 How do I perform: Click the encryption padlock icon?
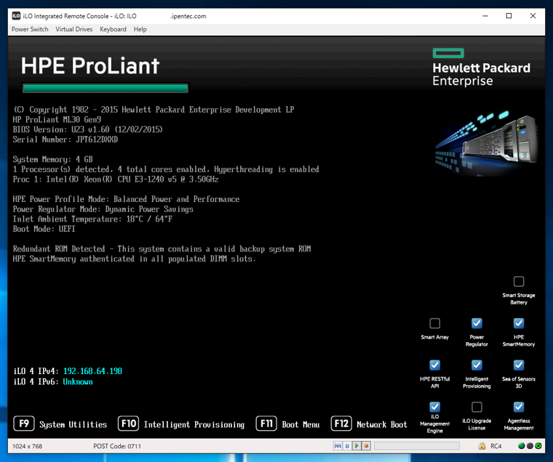482,446
